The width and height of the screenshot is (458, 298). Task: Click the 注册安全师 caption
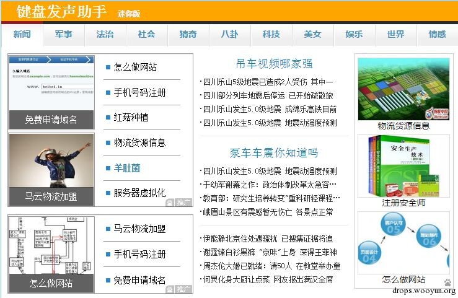click(403, 203)
